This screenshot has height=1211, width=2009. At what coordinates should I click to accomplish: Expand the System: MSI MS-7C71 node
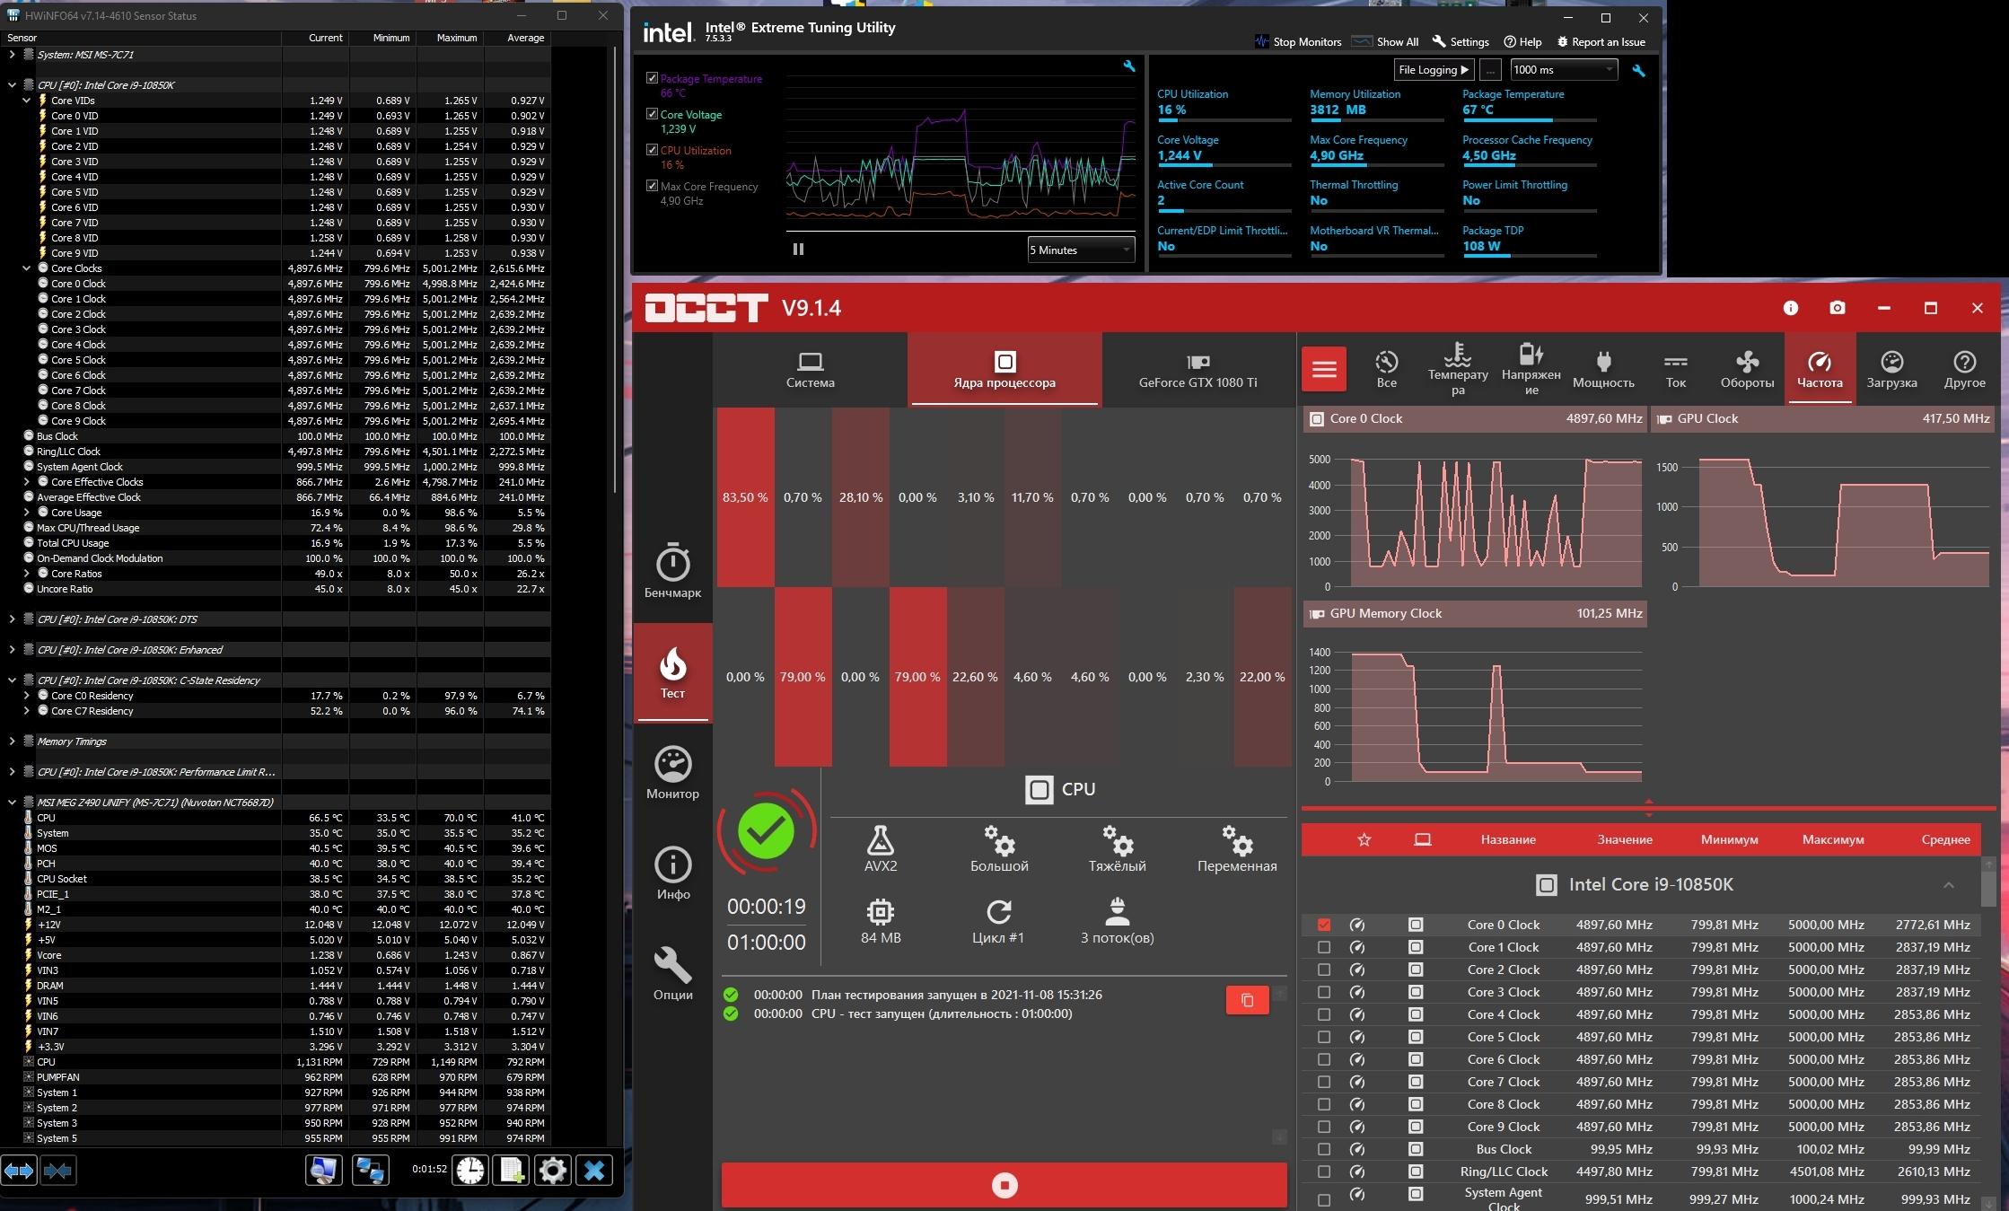click(12, 55)
